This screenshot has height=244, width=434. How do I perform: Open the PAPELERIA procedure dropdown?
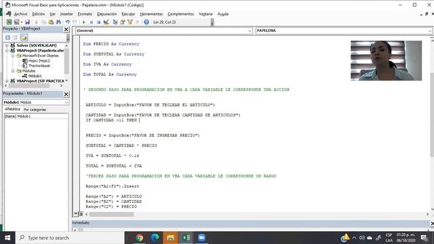tap(429, 30)
